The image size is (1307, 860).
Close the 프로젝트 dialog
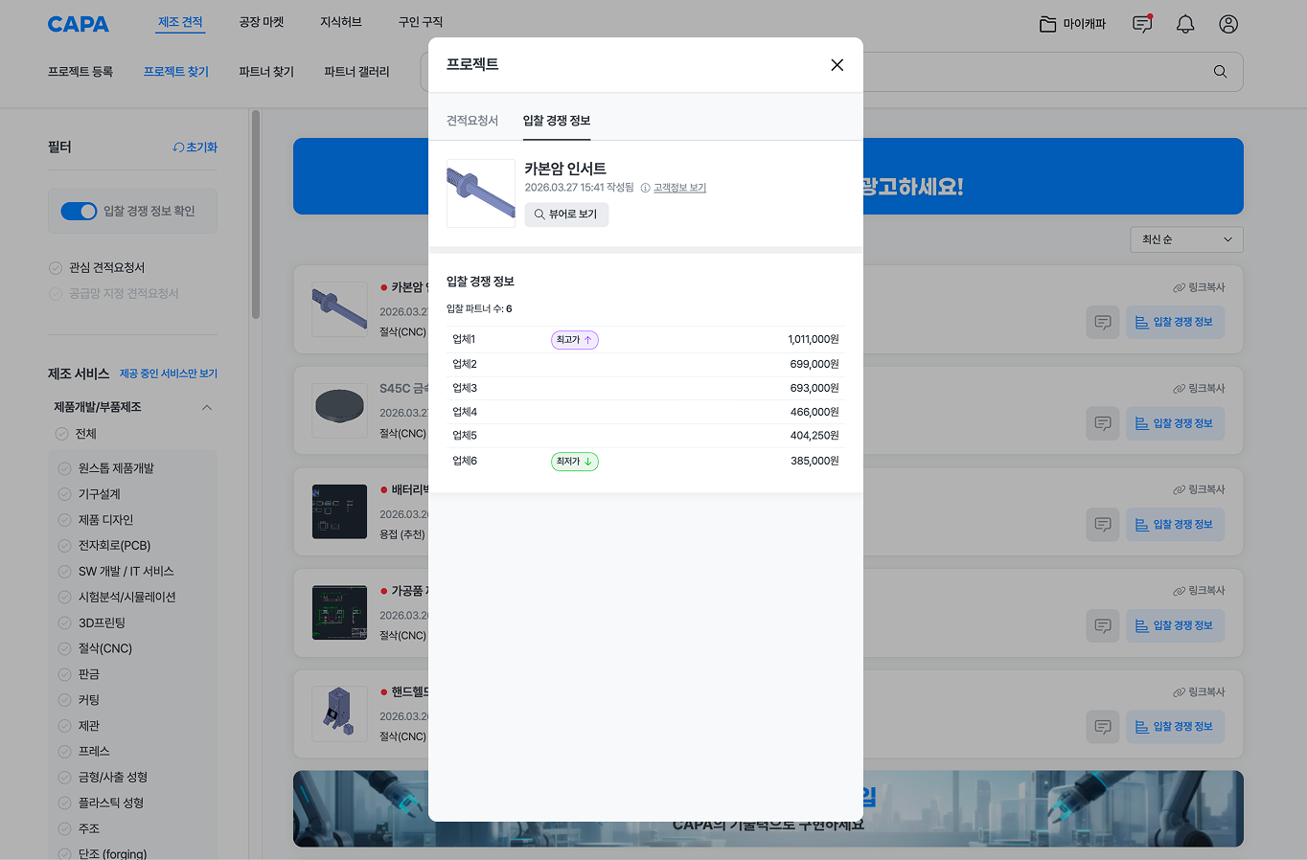(837, 65)
